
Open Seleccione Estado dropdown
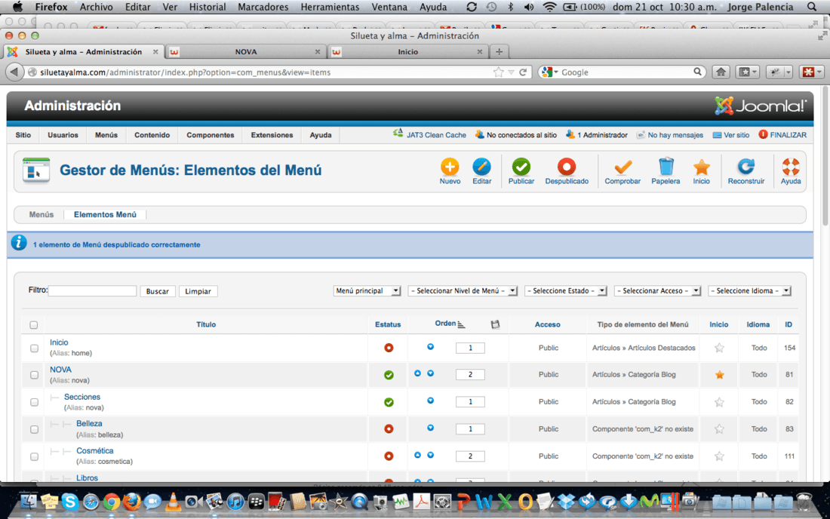pyautogui.click(x=565, y=290)
